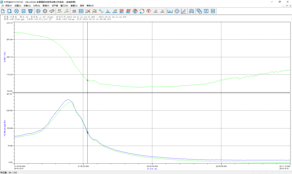Open the square waveform plot icon
The width and height of the screenshot is (292, 174).
74,11
